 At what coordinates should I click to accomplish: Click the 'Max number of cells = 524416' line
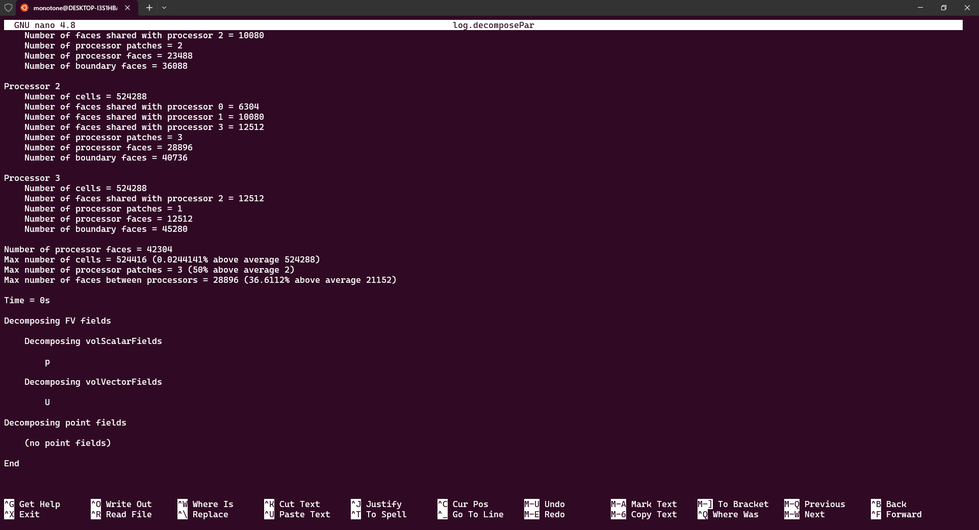click(162, 259)
